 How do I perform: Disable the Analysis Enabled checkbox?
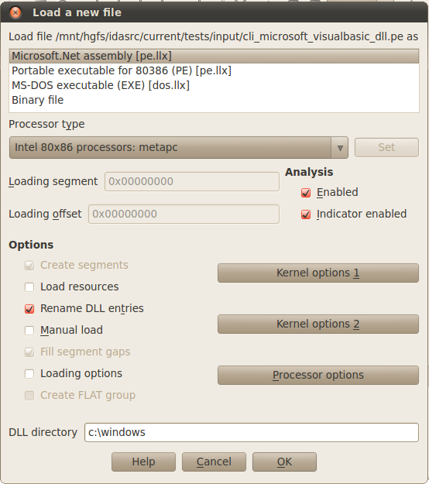[x=306, y=193]
